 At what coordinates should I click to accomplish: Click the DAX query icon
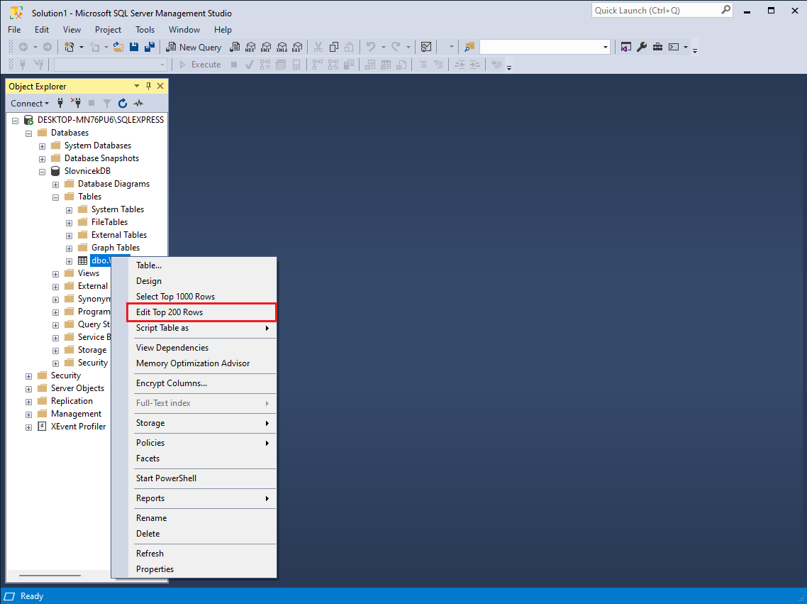(296, 47)
